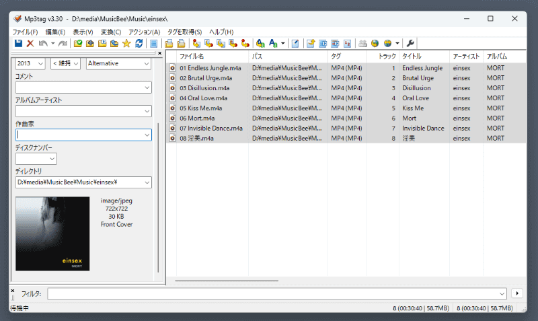This screenshot has height=321, width=538.
Task: Open Change directory folder with green check
Action: (x=78, y=43)
